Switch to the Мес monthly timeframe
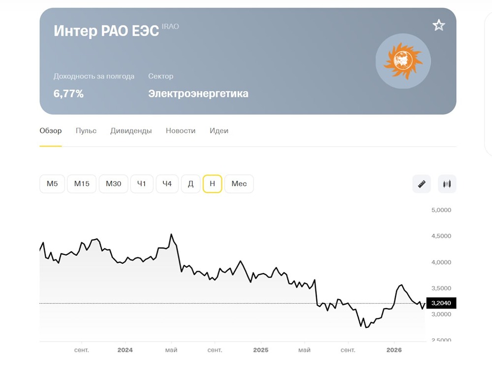The image size is (492, 377). click(239, 184)
